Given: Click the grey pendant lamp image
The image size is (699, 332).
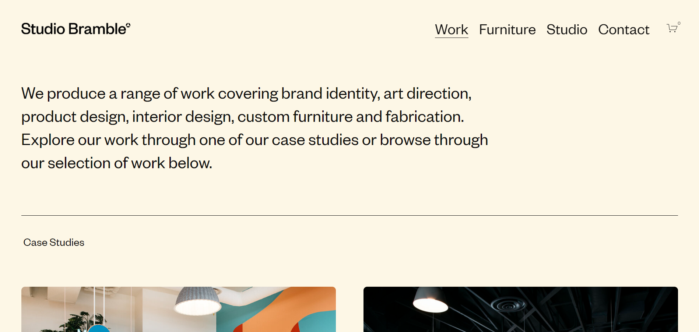Looking at the screenshot, I should [x=197, y=300].
